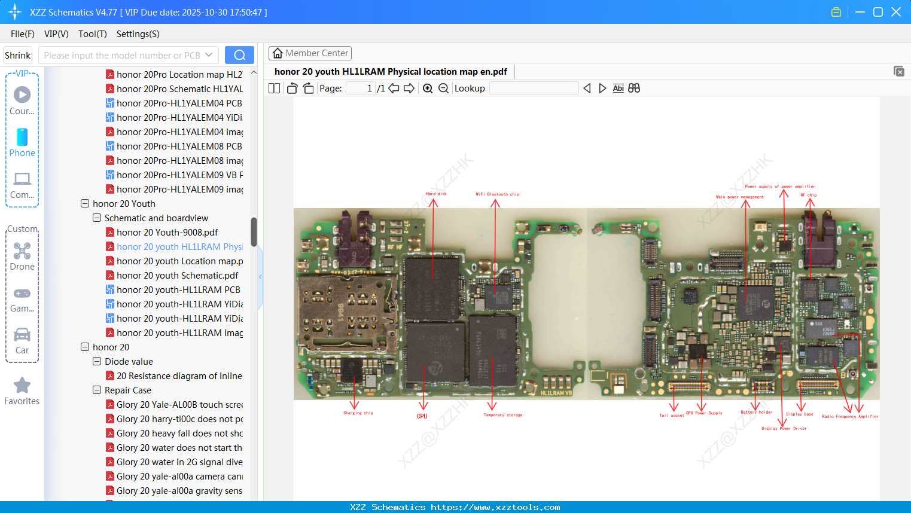Open Favorites star in sidebar
Viewport: 911px width, 513px height.
pyautogui.click(x=22, y=391)
